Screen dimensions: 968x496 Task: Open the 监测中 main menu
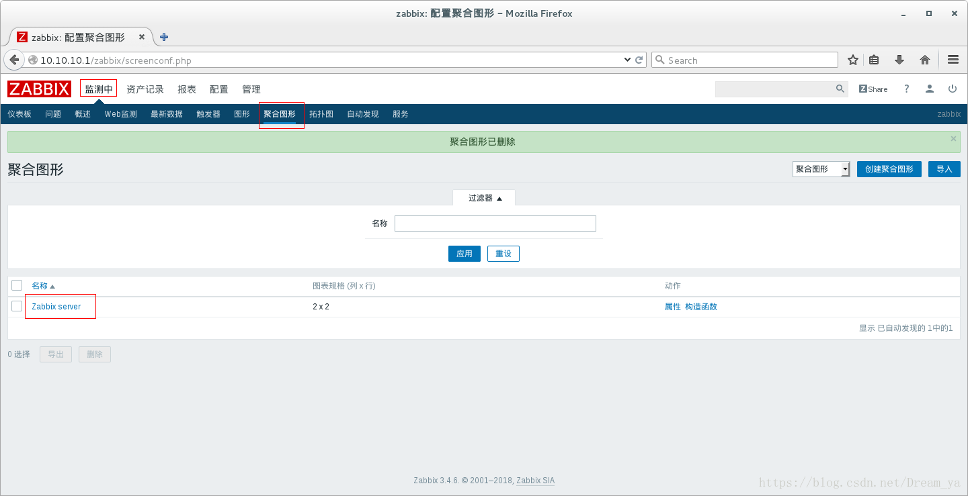pyautogui.click(x=99, y=89)
